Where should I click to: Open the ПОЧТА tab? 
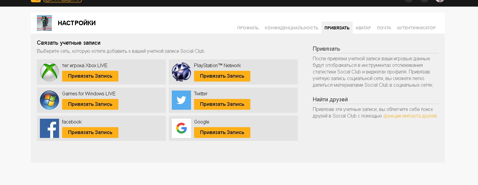(384, 28)
